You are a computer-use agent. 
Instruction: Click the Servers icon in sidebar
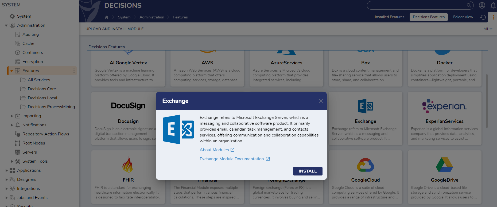pos(18,152)
